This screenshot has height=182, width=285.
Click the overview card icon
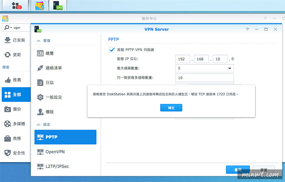(40, 53)
